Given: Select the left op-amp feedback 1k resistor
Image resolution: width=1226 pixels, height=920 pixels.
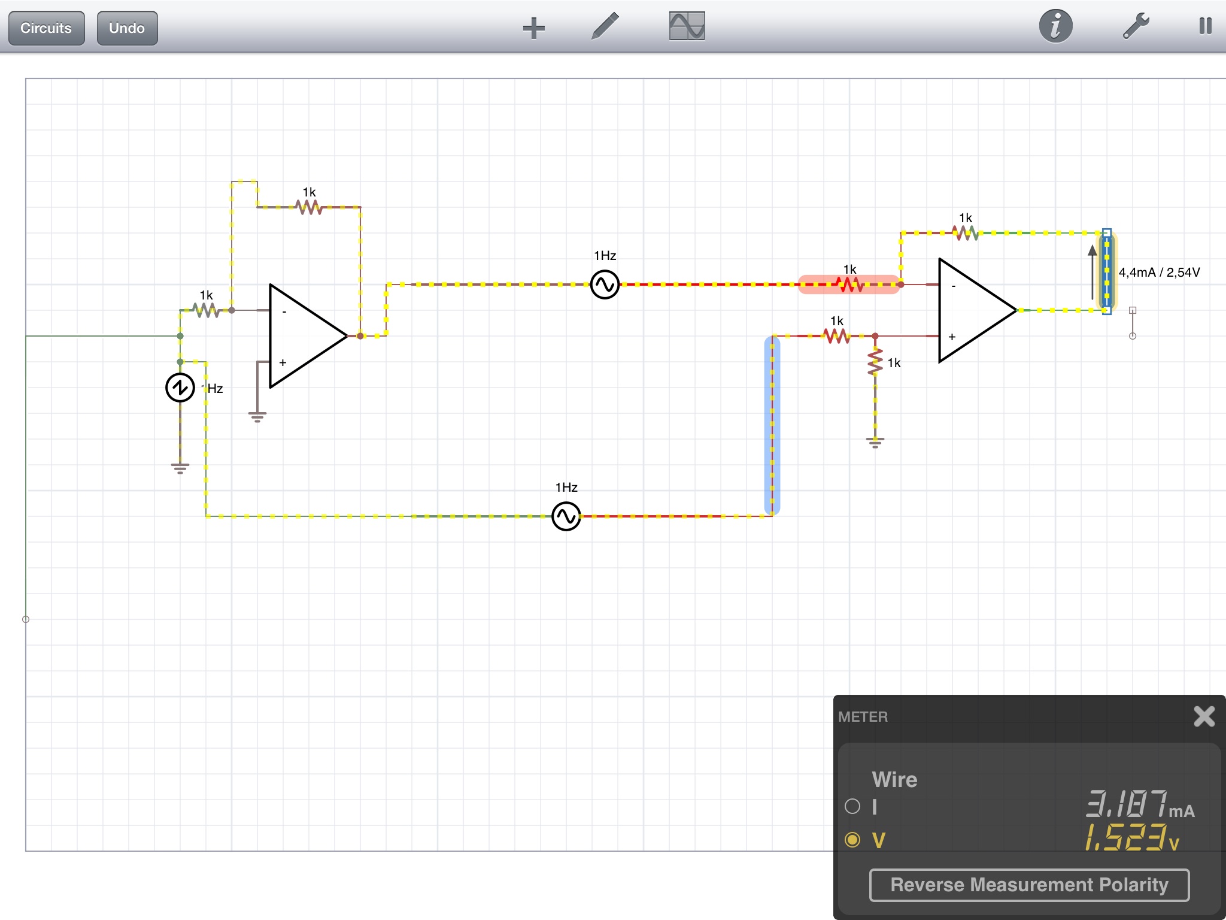Looking at the screenshot, I should tap(309, 207).
